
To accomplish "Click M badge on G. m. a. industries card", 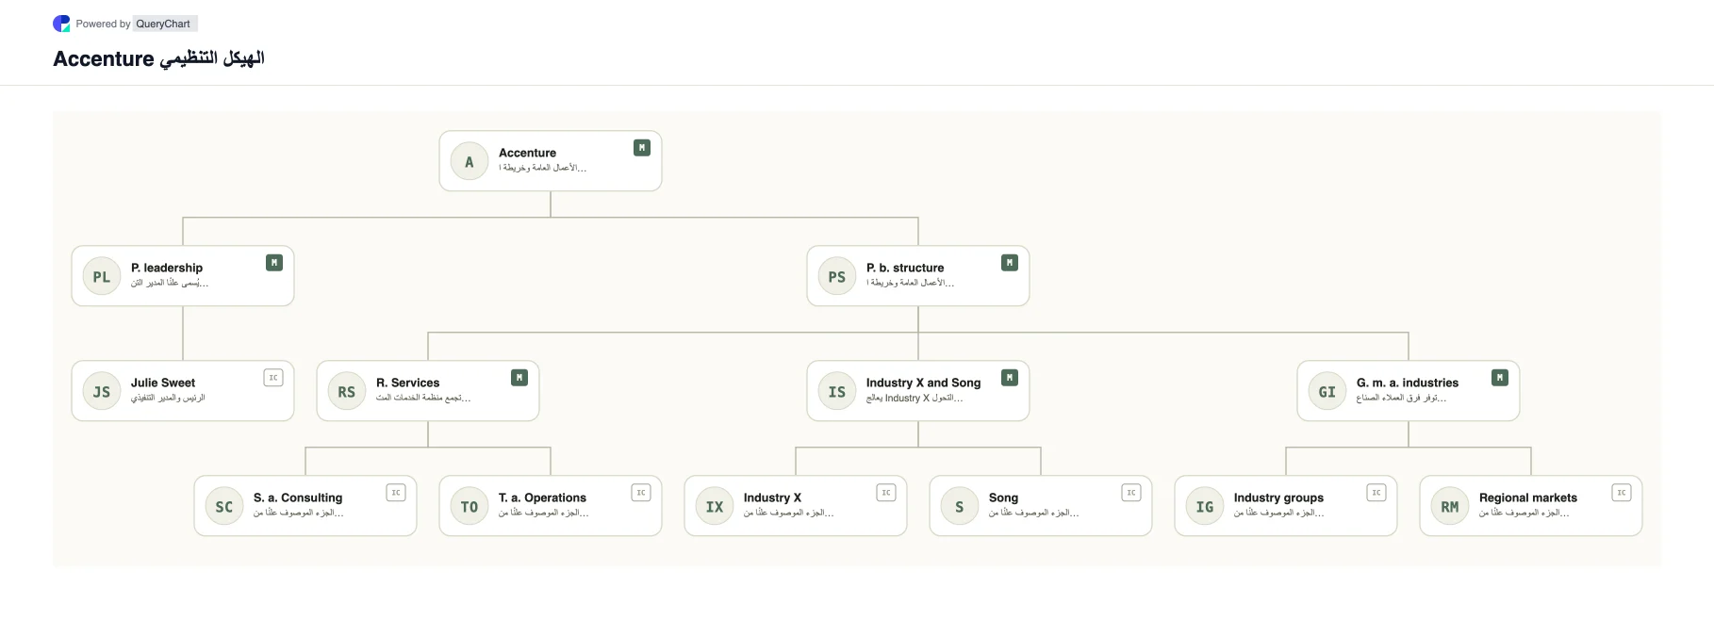I will (1500, 378).
